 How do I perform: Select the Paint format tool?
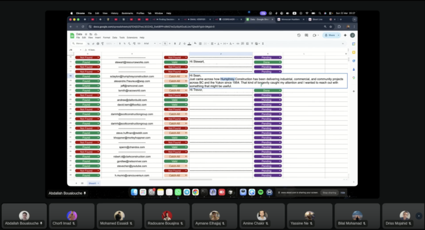[103, 44]
